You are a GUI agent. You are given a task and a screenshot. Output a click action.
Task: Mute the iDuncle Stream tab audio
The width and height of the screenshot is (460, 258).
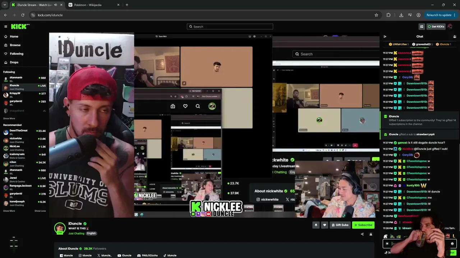click(x=55, y=5)
